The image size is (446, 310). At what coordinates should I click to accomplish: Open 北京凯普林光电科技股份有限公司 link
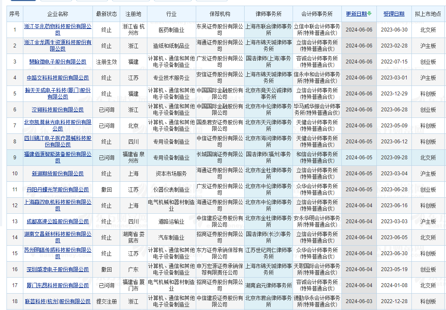click(x=58, y=126)
